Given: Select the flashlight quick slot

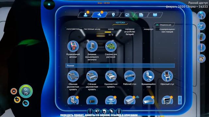Looking at the screenshot, I should [x=97, y=111].
